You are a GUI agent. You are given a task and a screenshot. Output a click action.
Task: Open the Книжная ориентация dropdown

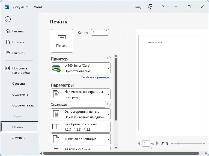click(x=80, y=139)
